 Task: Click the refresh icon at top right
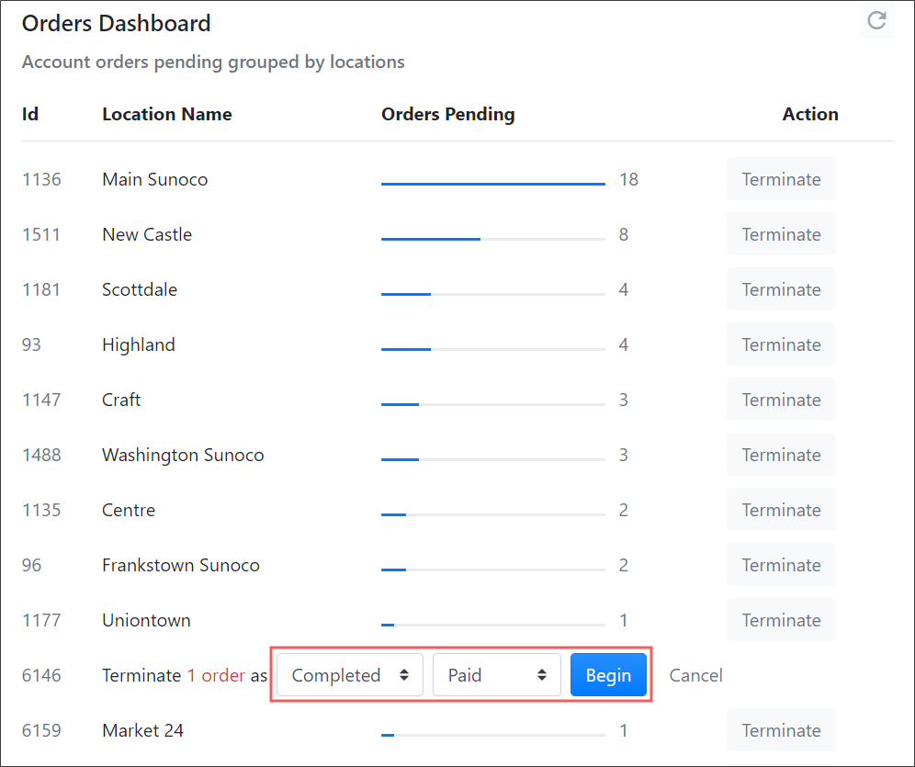pos(876,21)
